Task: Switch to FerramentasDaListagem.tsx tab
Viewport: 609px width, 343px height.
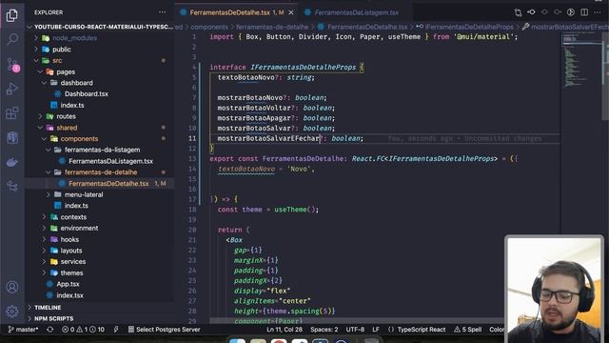Action: [356, 12]
